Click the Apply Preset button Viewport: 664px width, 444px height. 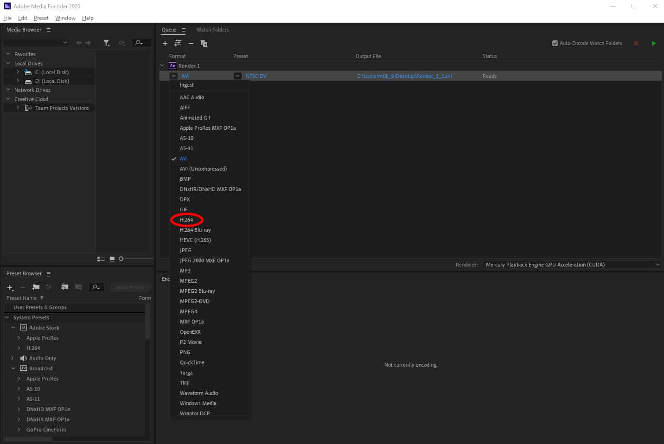click(x=130, y=287)
